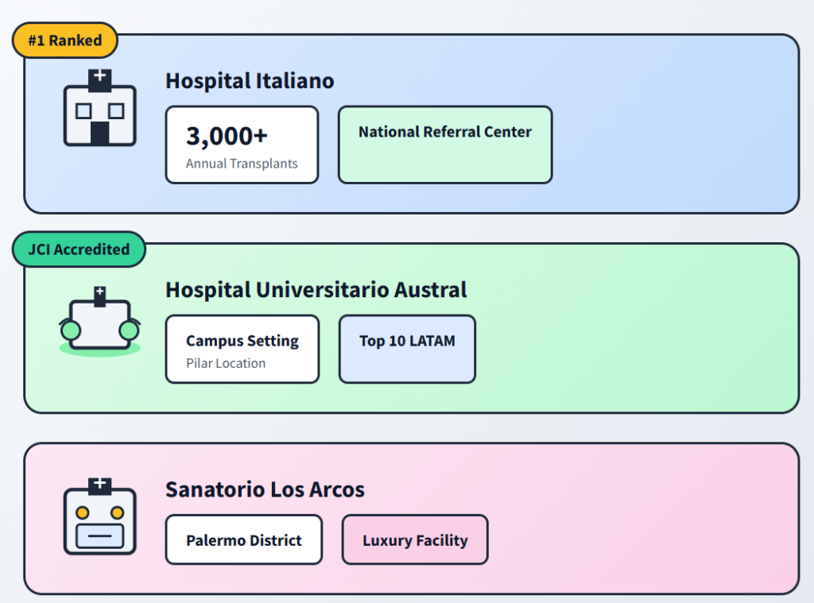Open the Hospital Universitario Austral heading
This screenshot has width=814, height=603.
[316, 290]
